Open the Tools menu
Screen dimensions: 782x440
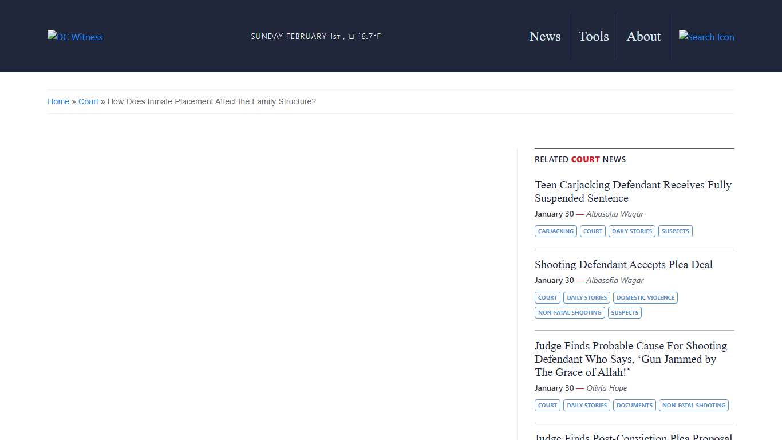[x=593, y=36]
